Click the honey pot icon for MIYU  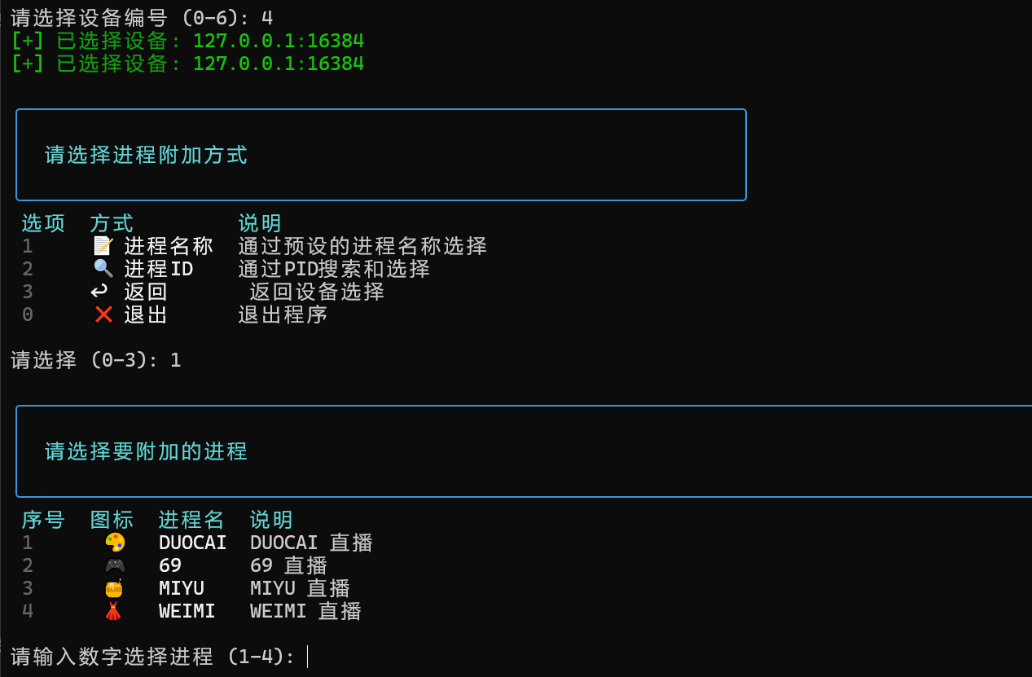pos(115,588)
